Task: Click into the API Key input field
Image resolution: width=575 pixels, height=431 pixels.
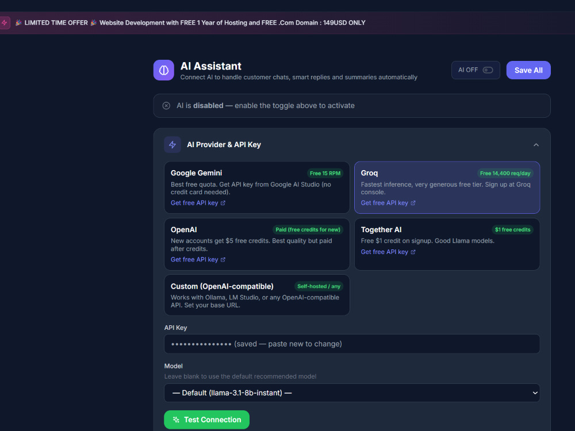Action: pos(352,344)
